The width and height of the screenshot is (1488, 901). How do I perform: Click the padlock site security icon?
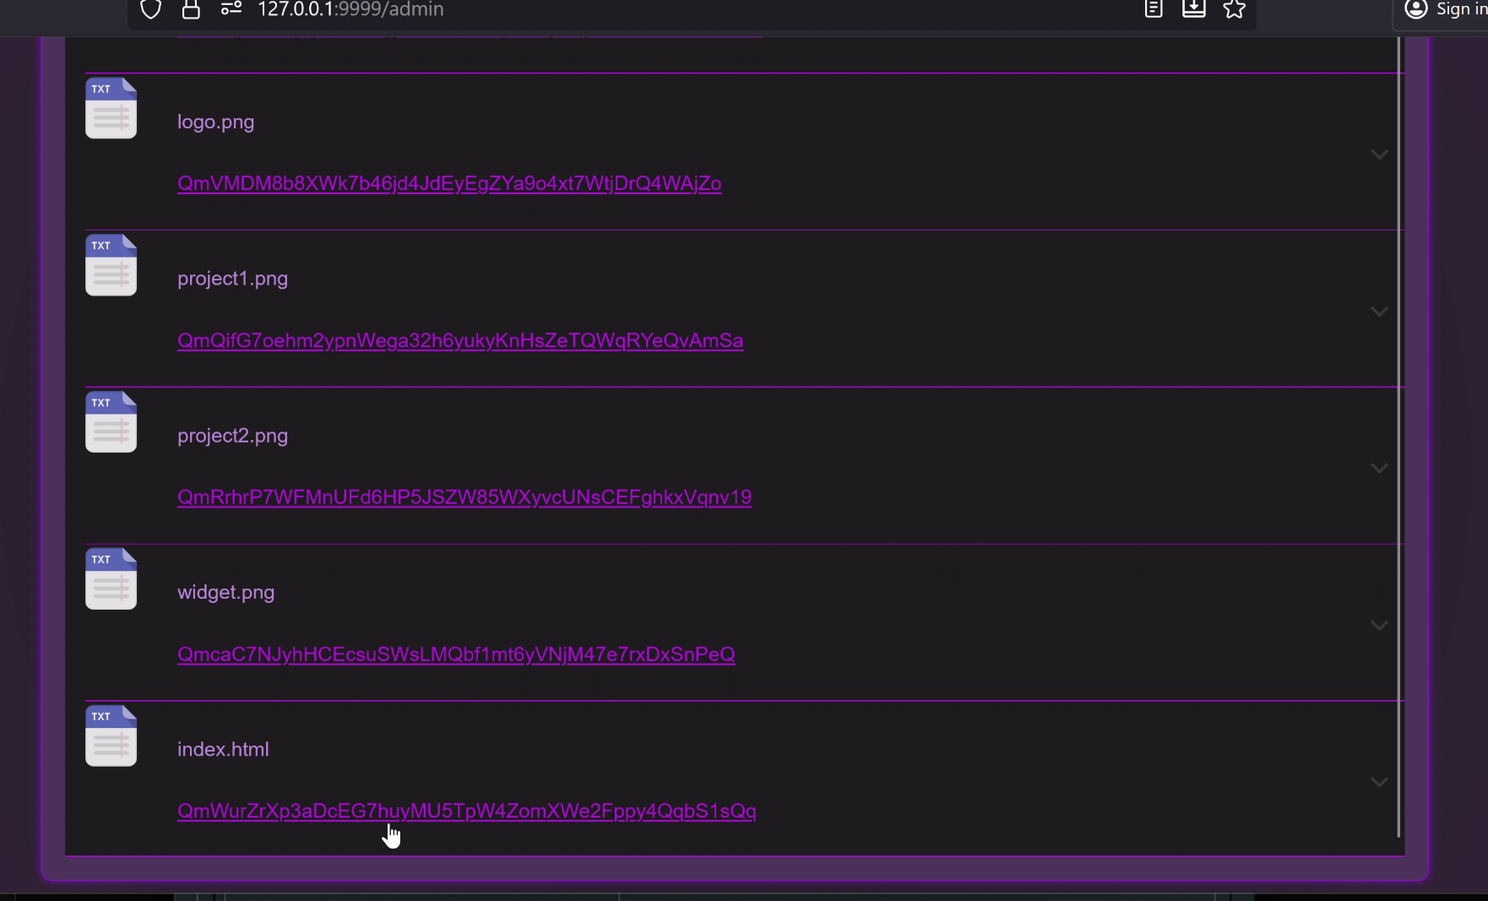(191, 9)
